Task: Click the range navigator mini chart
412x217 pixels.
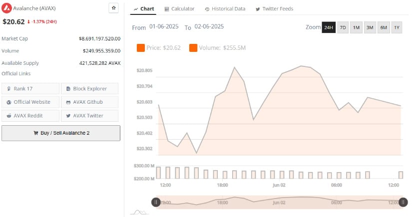Action: point(279,202)
